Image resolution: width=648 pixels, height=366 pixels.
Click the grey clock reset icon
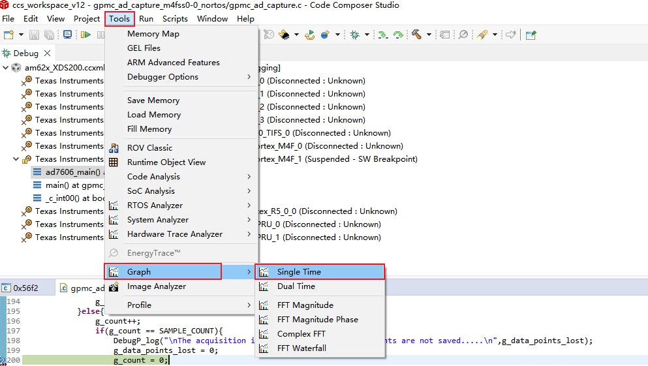pyautogui.click(x=269, y=35)
